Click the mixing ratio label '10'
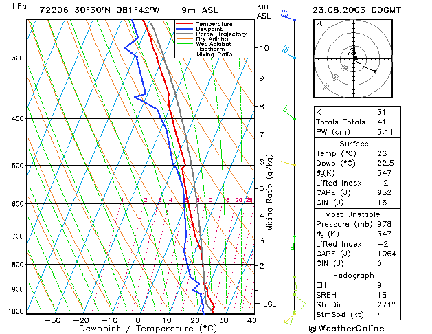 (x=209, y=200)
